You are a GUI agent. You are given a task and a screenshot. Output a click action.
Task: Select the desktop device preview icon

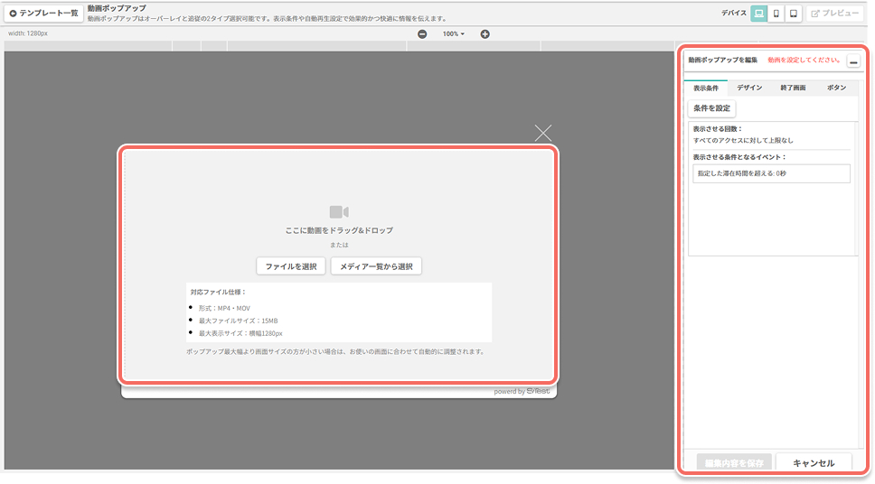(x=758, y=14)
